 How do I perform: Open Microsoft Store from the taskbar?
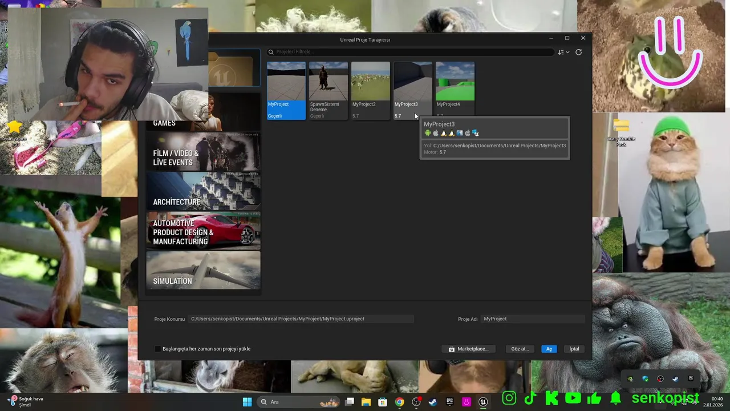383,402
